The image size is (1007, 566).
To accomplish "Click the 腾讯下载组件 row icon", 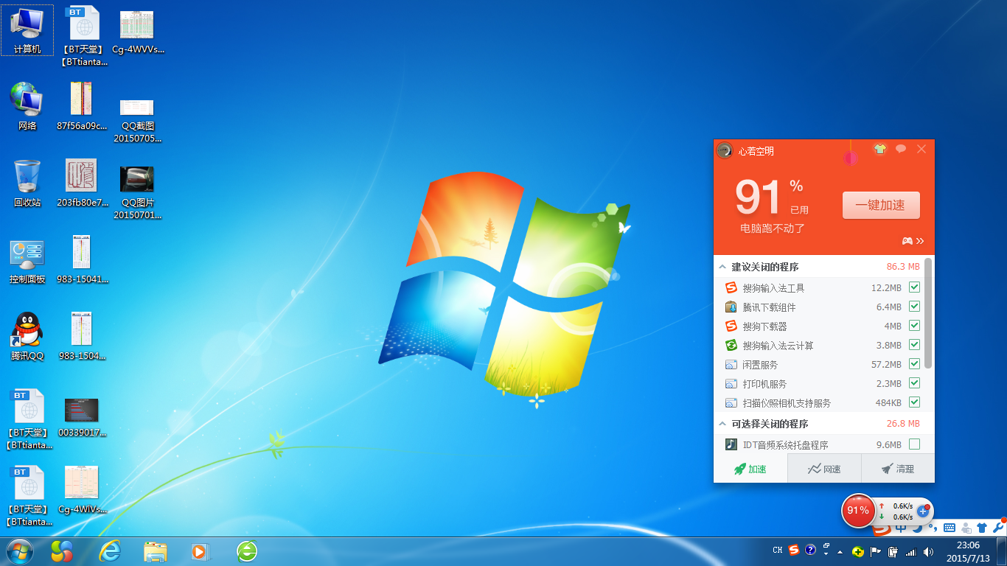I will 731,307.
